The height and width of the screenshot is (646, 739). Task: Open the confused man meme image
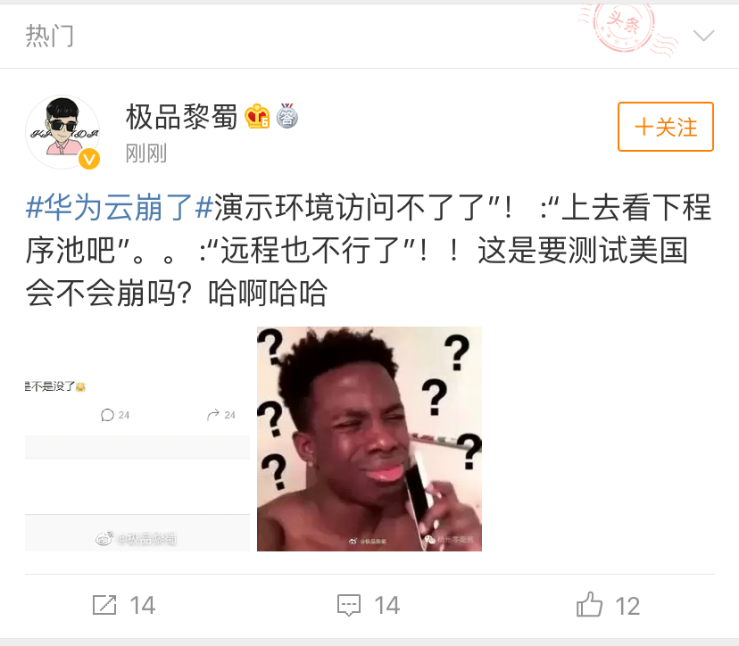pos(369,439)
